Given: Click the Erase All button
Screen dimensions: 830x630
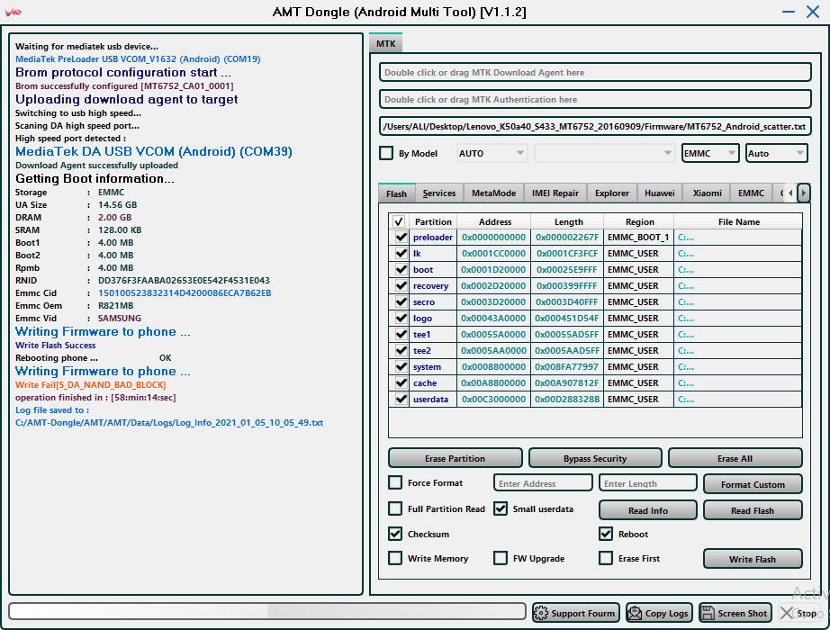Looking at the screenshot, I should [x=735, y=458].
